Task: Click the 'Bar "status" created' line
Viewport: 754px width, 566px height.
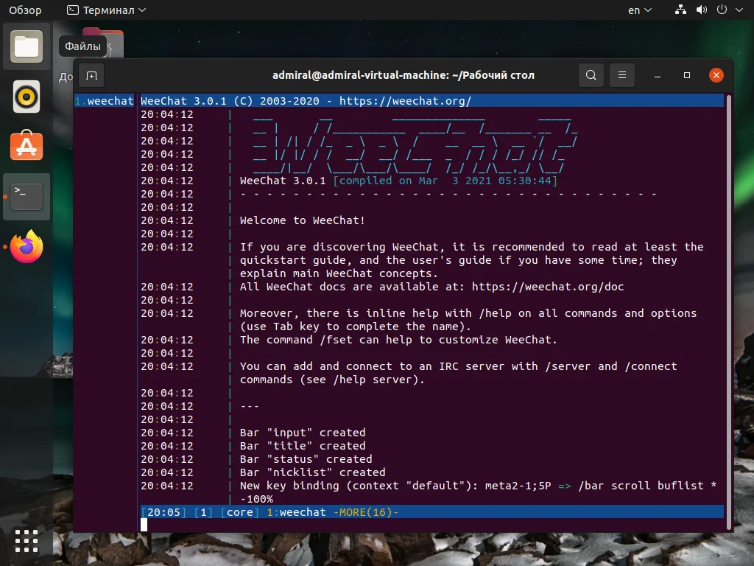Action: [306, 459]
